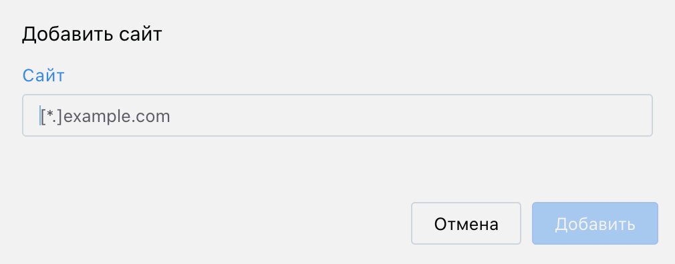Place cursor in the Сайт text box

tap(337, 115)
